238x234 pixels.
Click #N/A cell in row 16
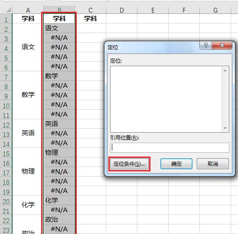pyautogui.click(x=59, y=162)
